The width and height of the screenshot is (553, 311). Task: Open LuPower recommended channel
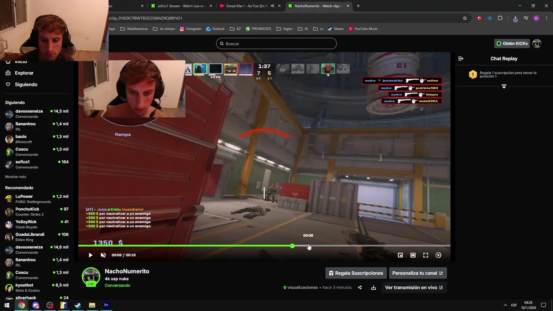tap(36, 199)
